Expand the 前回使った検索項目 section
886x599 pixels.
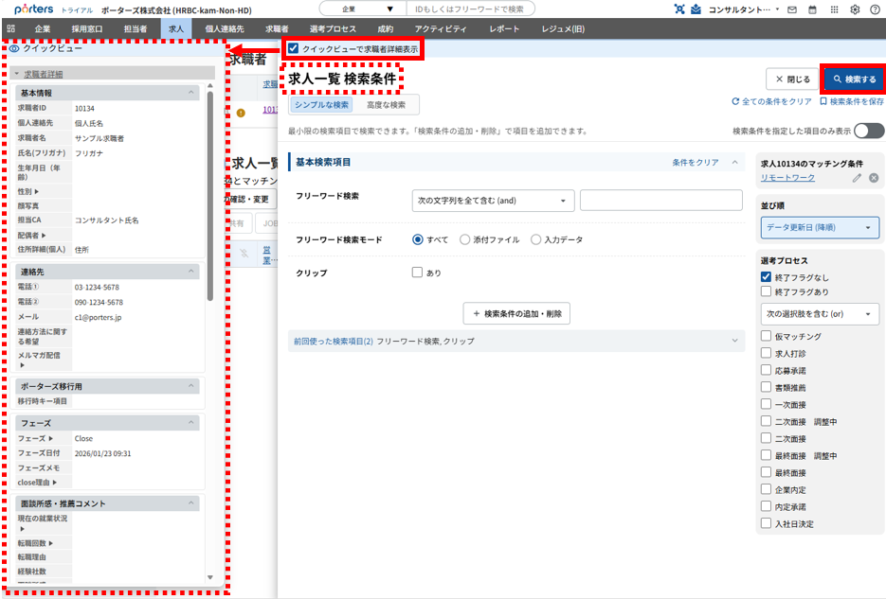516,341
